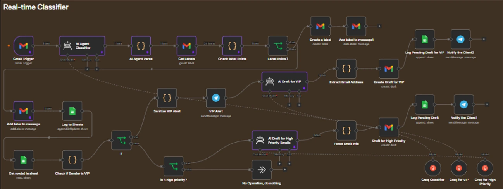Select the AI Draft for VIP agent node
The width and height of the screenshot is (503, 189).
[284, 82]
